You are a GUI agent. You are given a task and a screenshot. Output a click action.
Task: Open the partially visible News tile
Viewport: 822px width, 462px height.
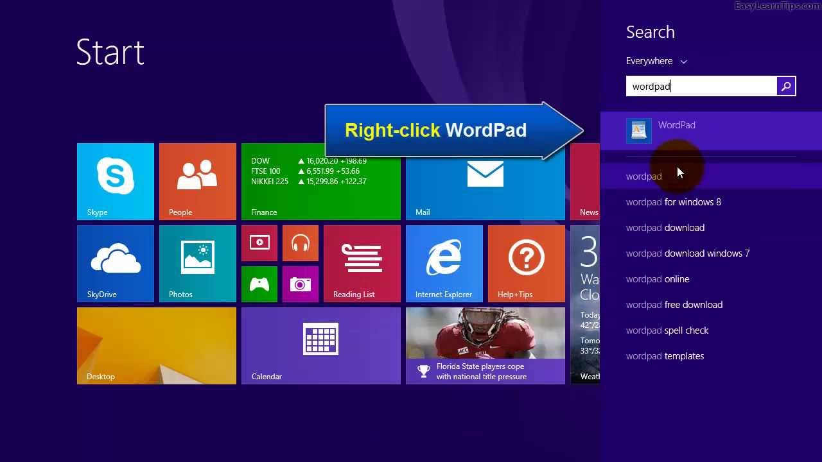click(x=585, y=182)
